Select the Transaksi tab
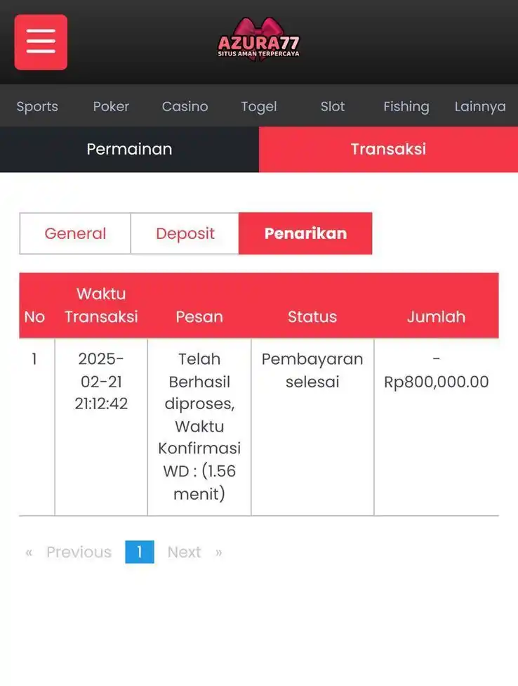The height and width of the screenshot is (686, 518). pos(388,149)
